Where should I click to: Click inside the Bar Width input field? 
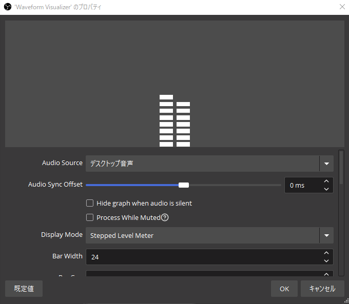pos(203,257)
